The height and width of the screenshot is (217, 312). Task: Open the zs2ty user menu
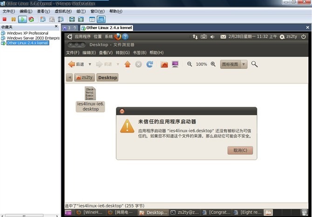288,37
